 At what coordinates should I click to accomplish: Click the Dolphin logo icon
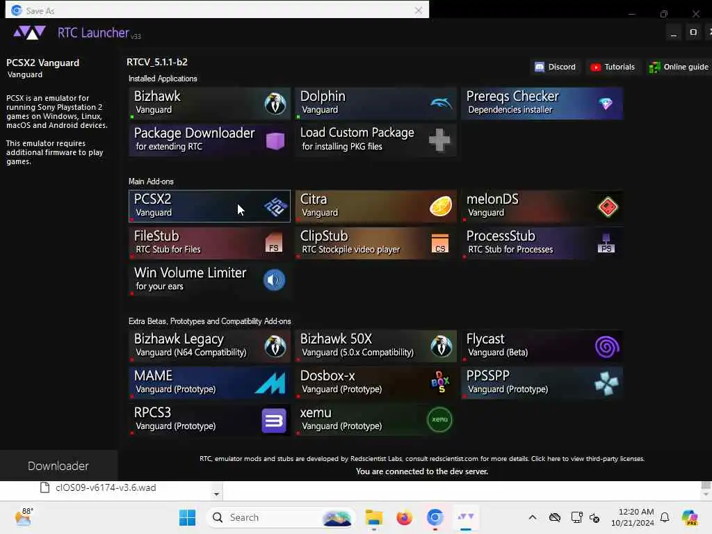441,104
